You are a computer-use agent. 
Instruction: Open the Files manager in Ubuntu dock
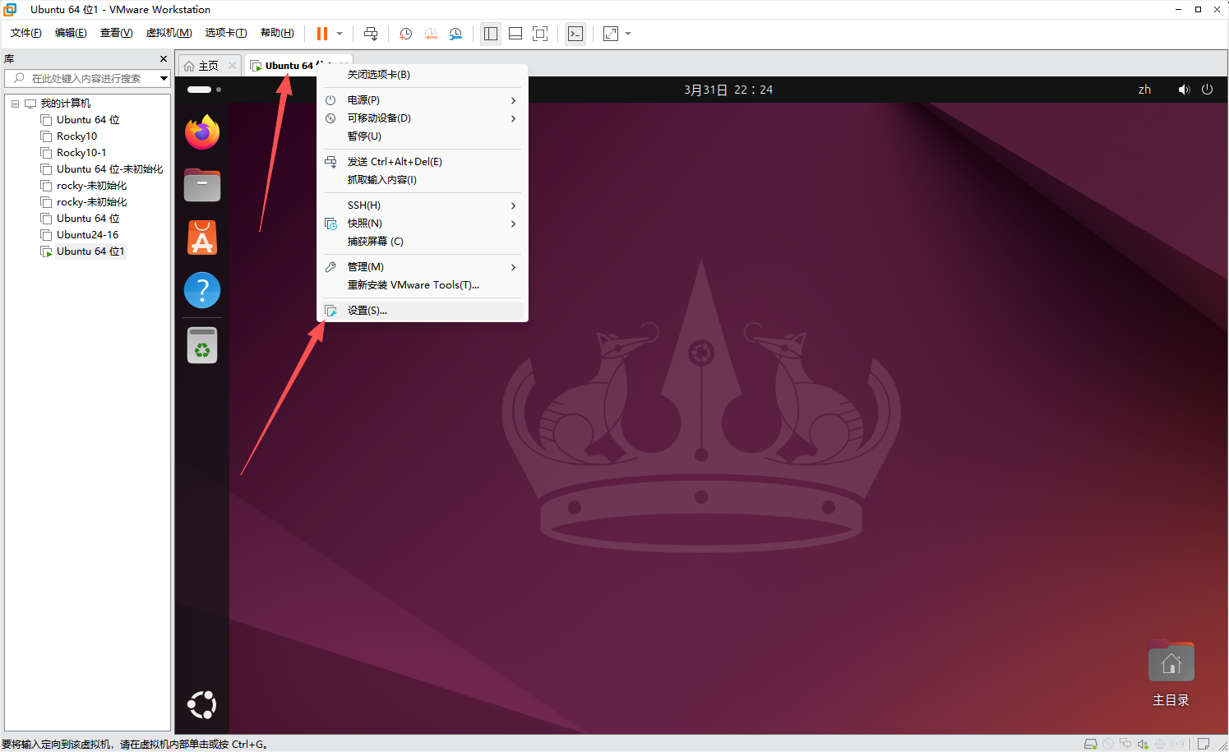click(202, 185)
